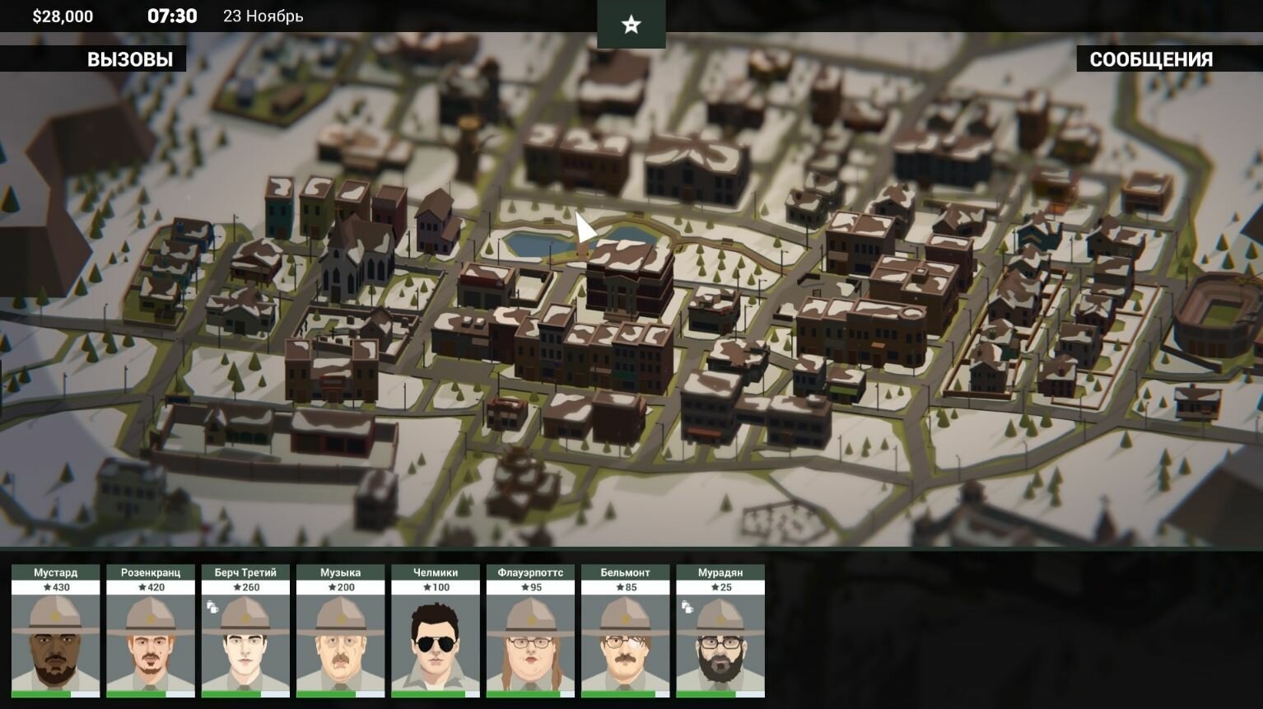Click the small icon on Мурадян's card
Image resolution: width=1263 pixels, height=709 pixels.
[687, 607]
